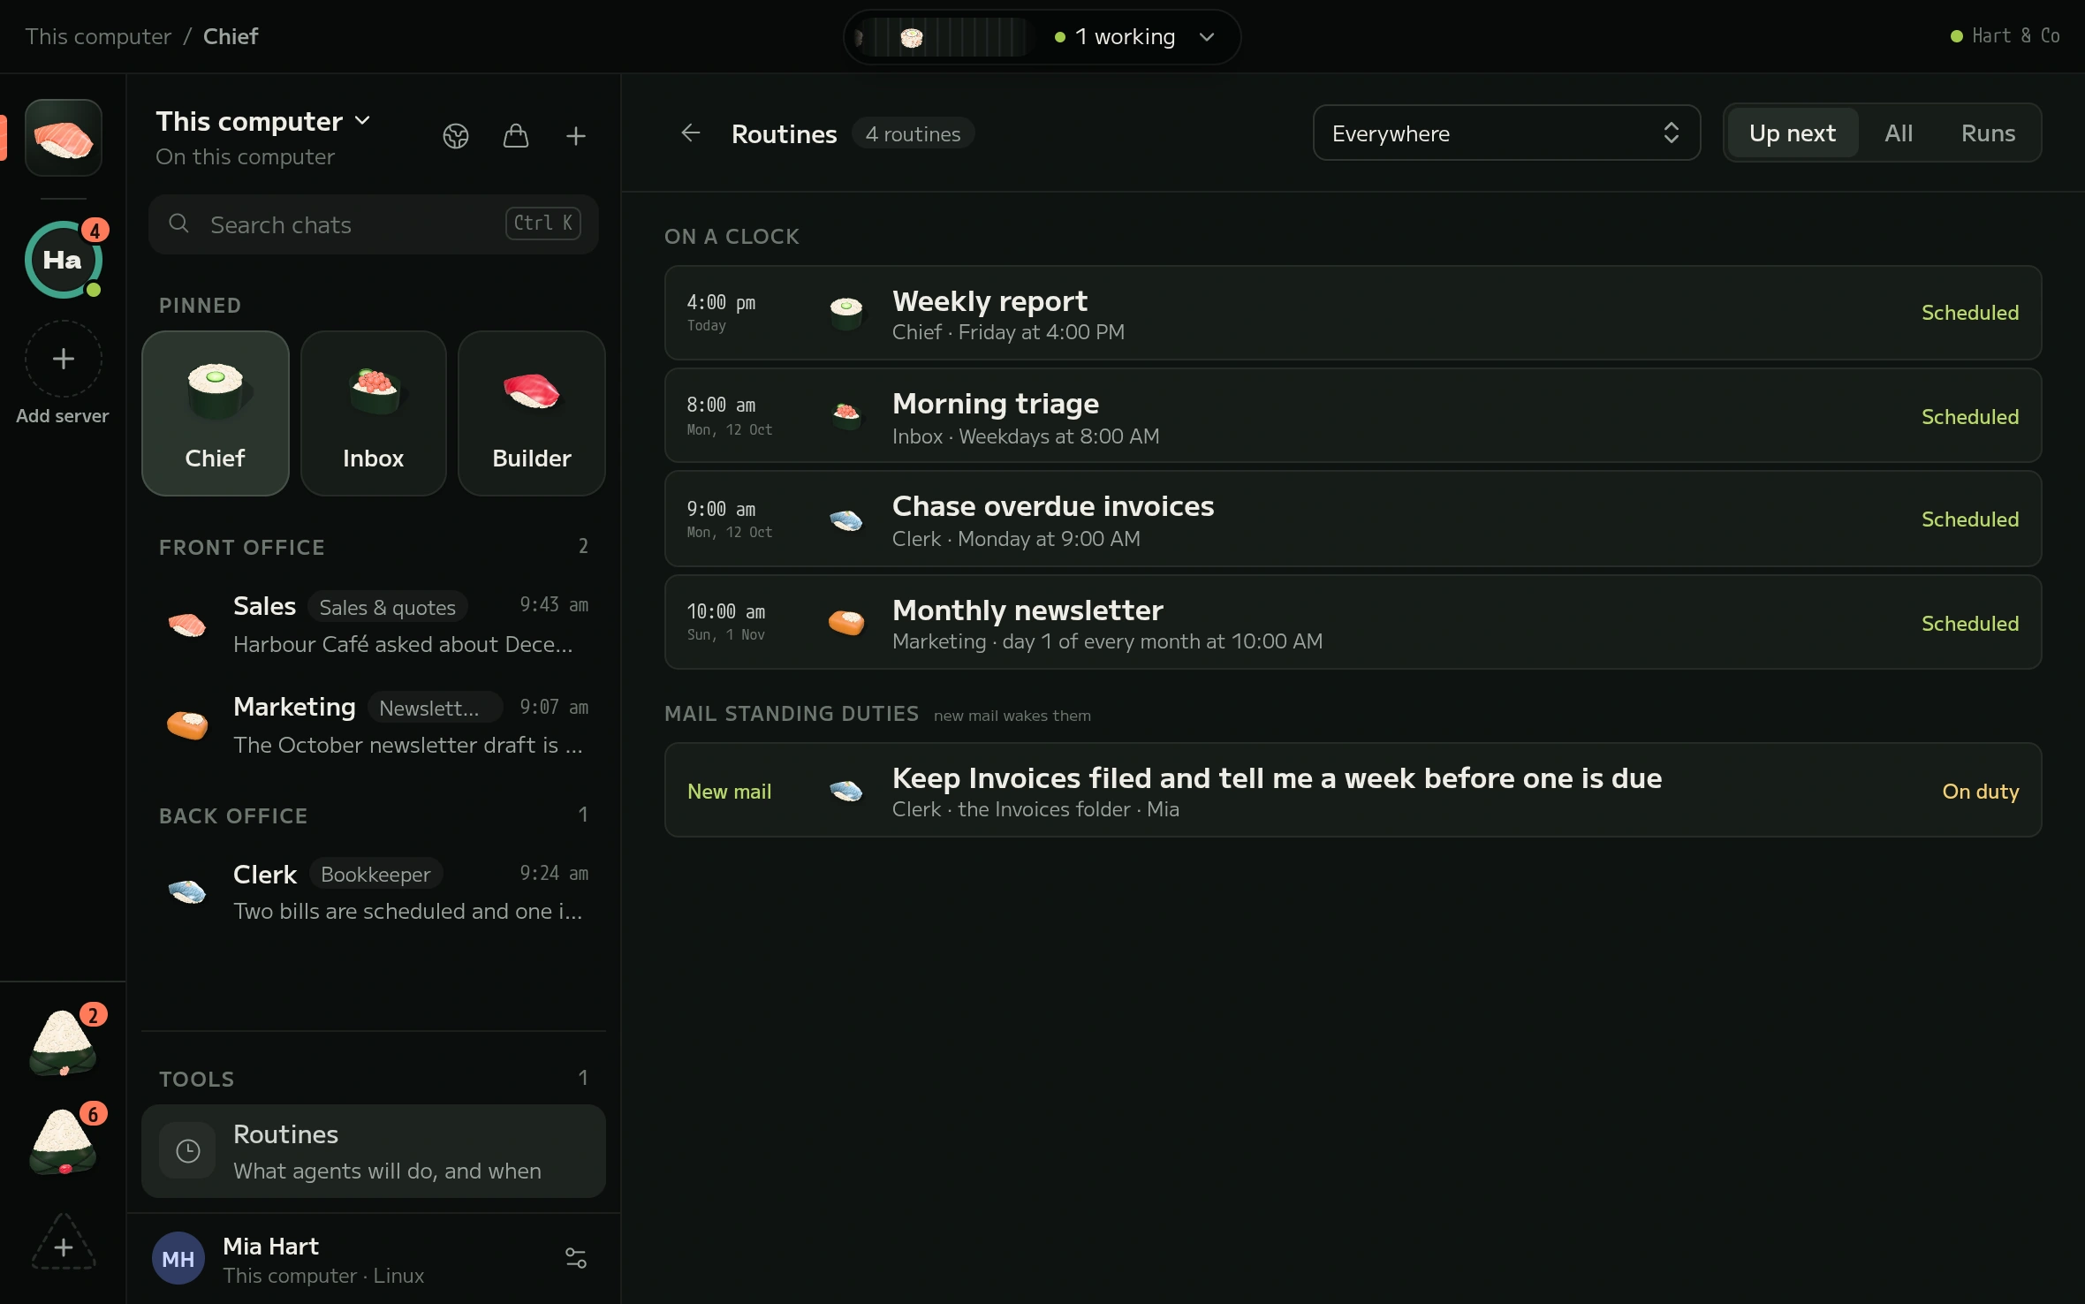Collapse the Back Office section
The height and width of the screenshot is (1304, 2085).
(x=373, y=815)
